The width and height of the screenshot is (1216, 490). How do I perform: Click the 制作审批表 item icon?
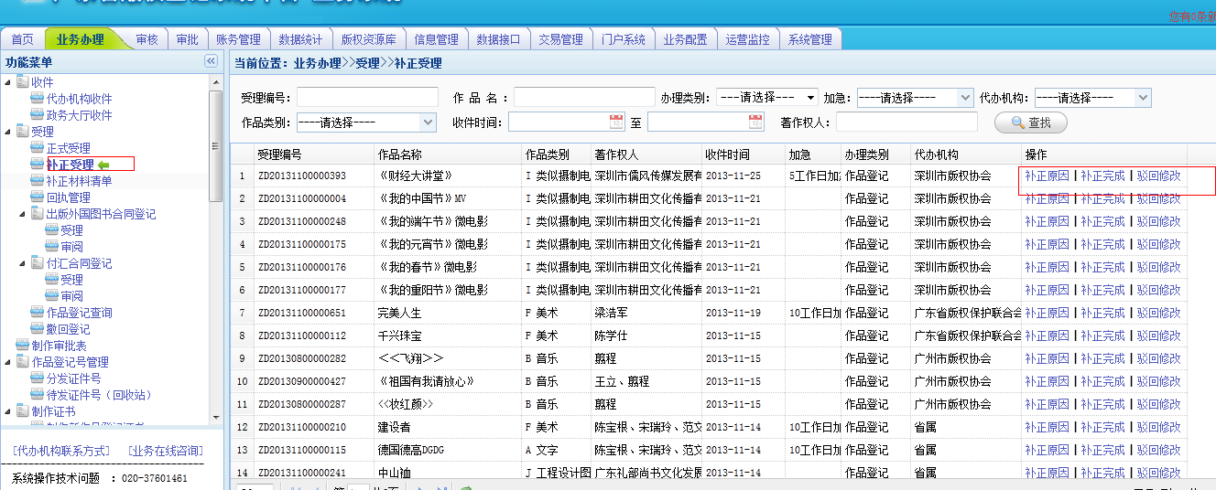click(23, 346)
